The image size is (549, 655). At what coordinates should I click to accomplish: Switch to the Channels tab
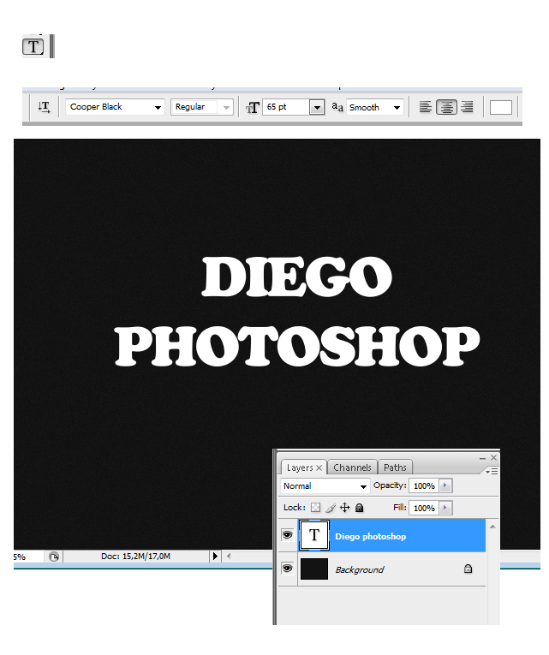pos(352,467)
